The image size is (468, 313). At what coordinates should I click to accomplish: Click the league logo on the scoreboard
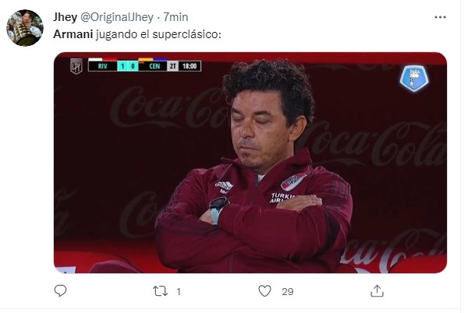click(x=76, y=65)
